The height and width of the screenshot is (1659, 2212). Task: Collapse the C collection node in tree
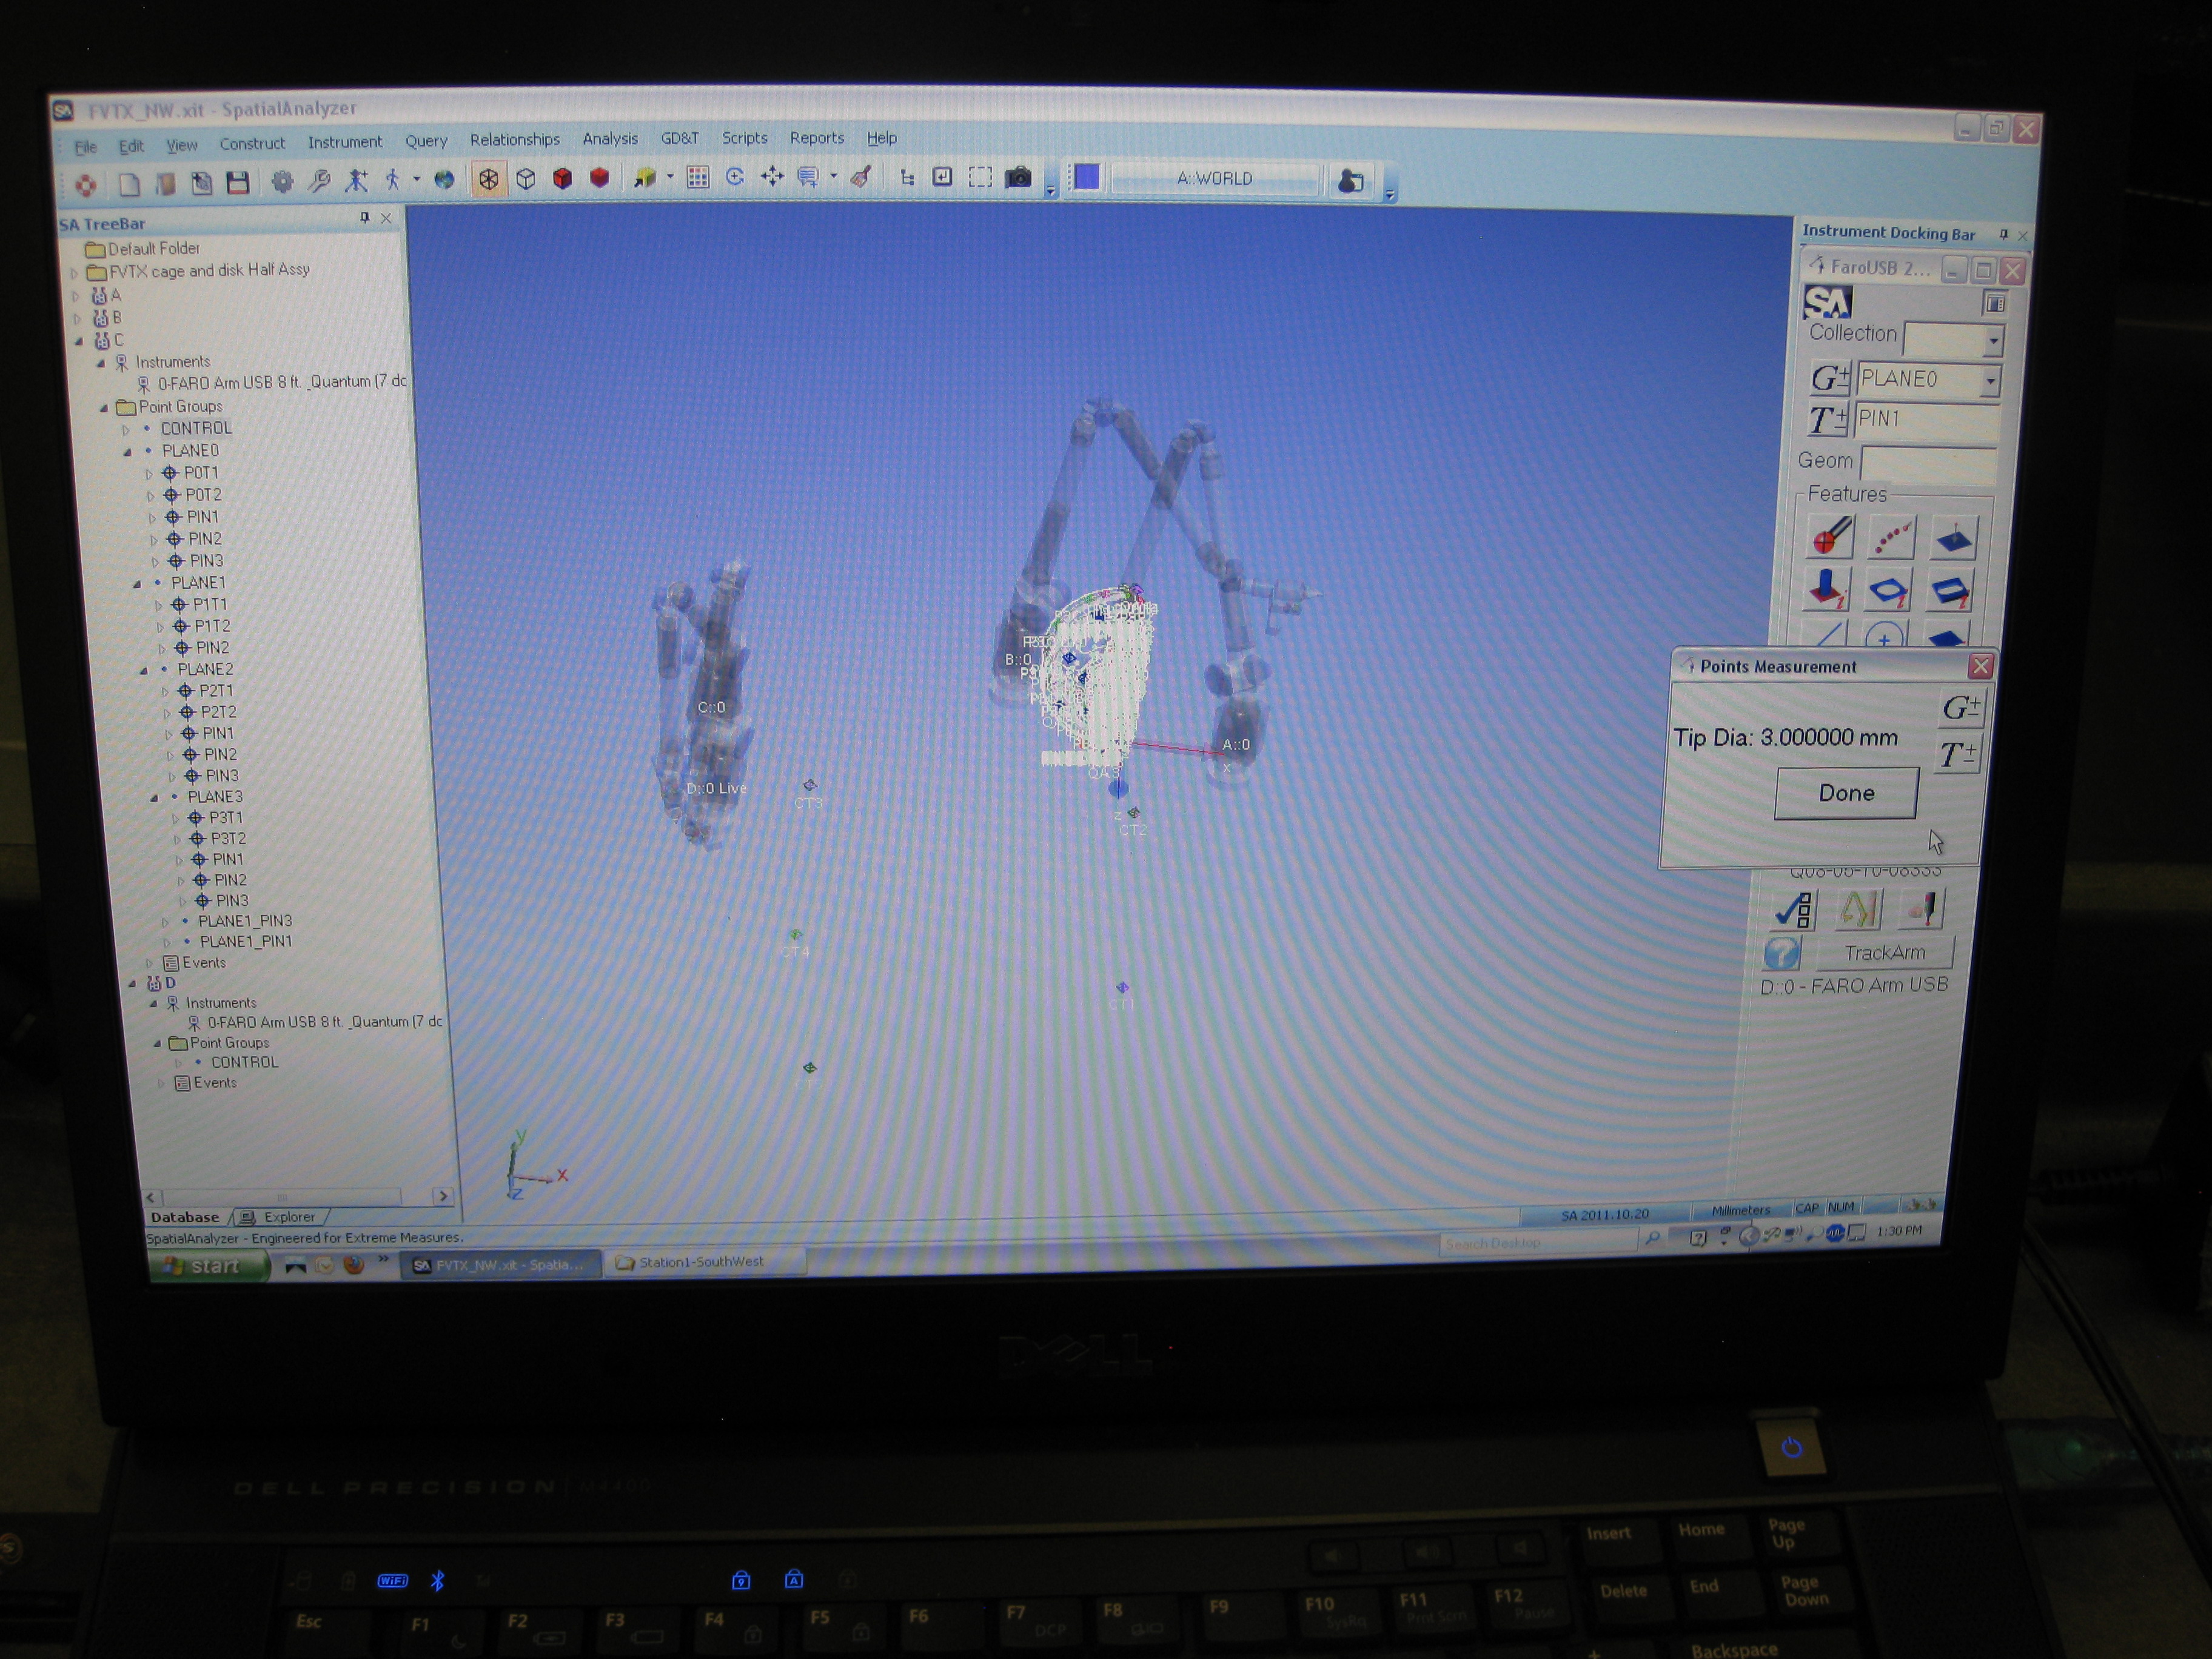(x=79, y=341)
